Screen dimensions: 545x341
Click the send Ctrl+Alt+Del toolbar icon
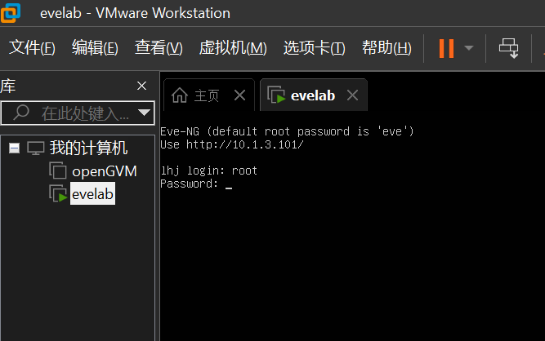509,48
